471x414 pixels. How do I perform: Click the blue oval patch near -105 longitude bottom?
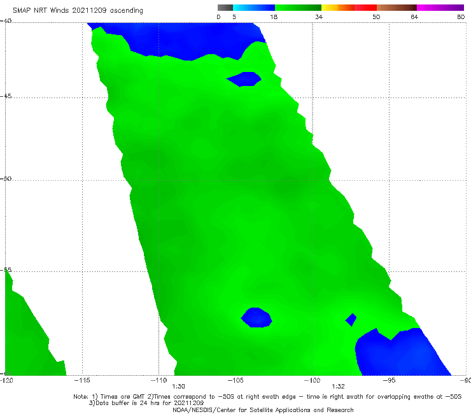[x=257, y=317]
